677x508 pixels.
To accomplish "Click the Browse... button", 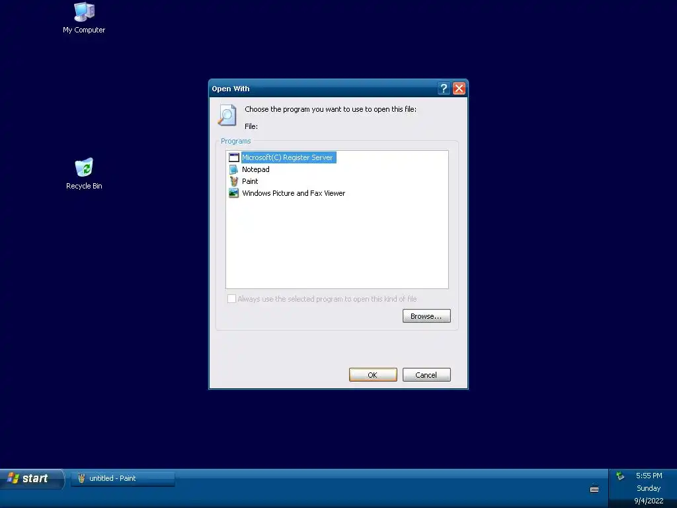I will [x=426, y=316].
